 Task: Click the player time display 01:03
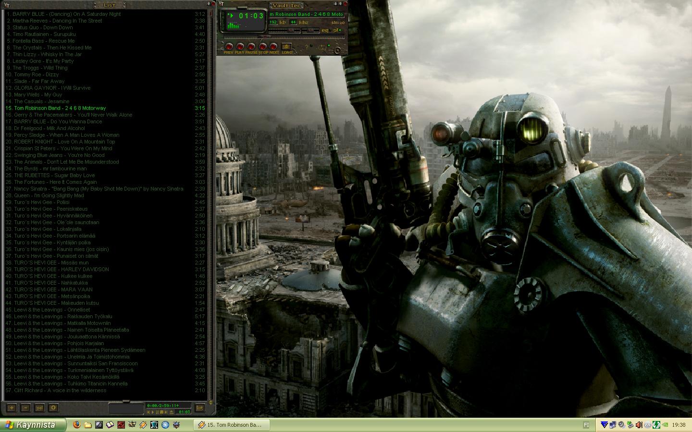[x=251, y=16]
